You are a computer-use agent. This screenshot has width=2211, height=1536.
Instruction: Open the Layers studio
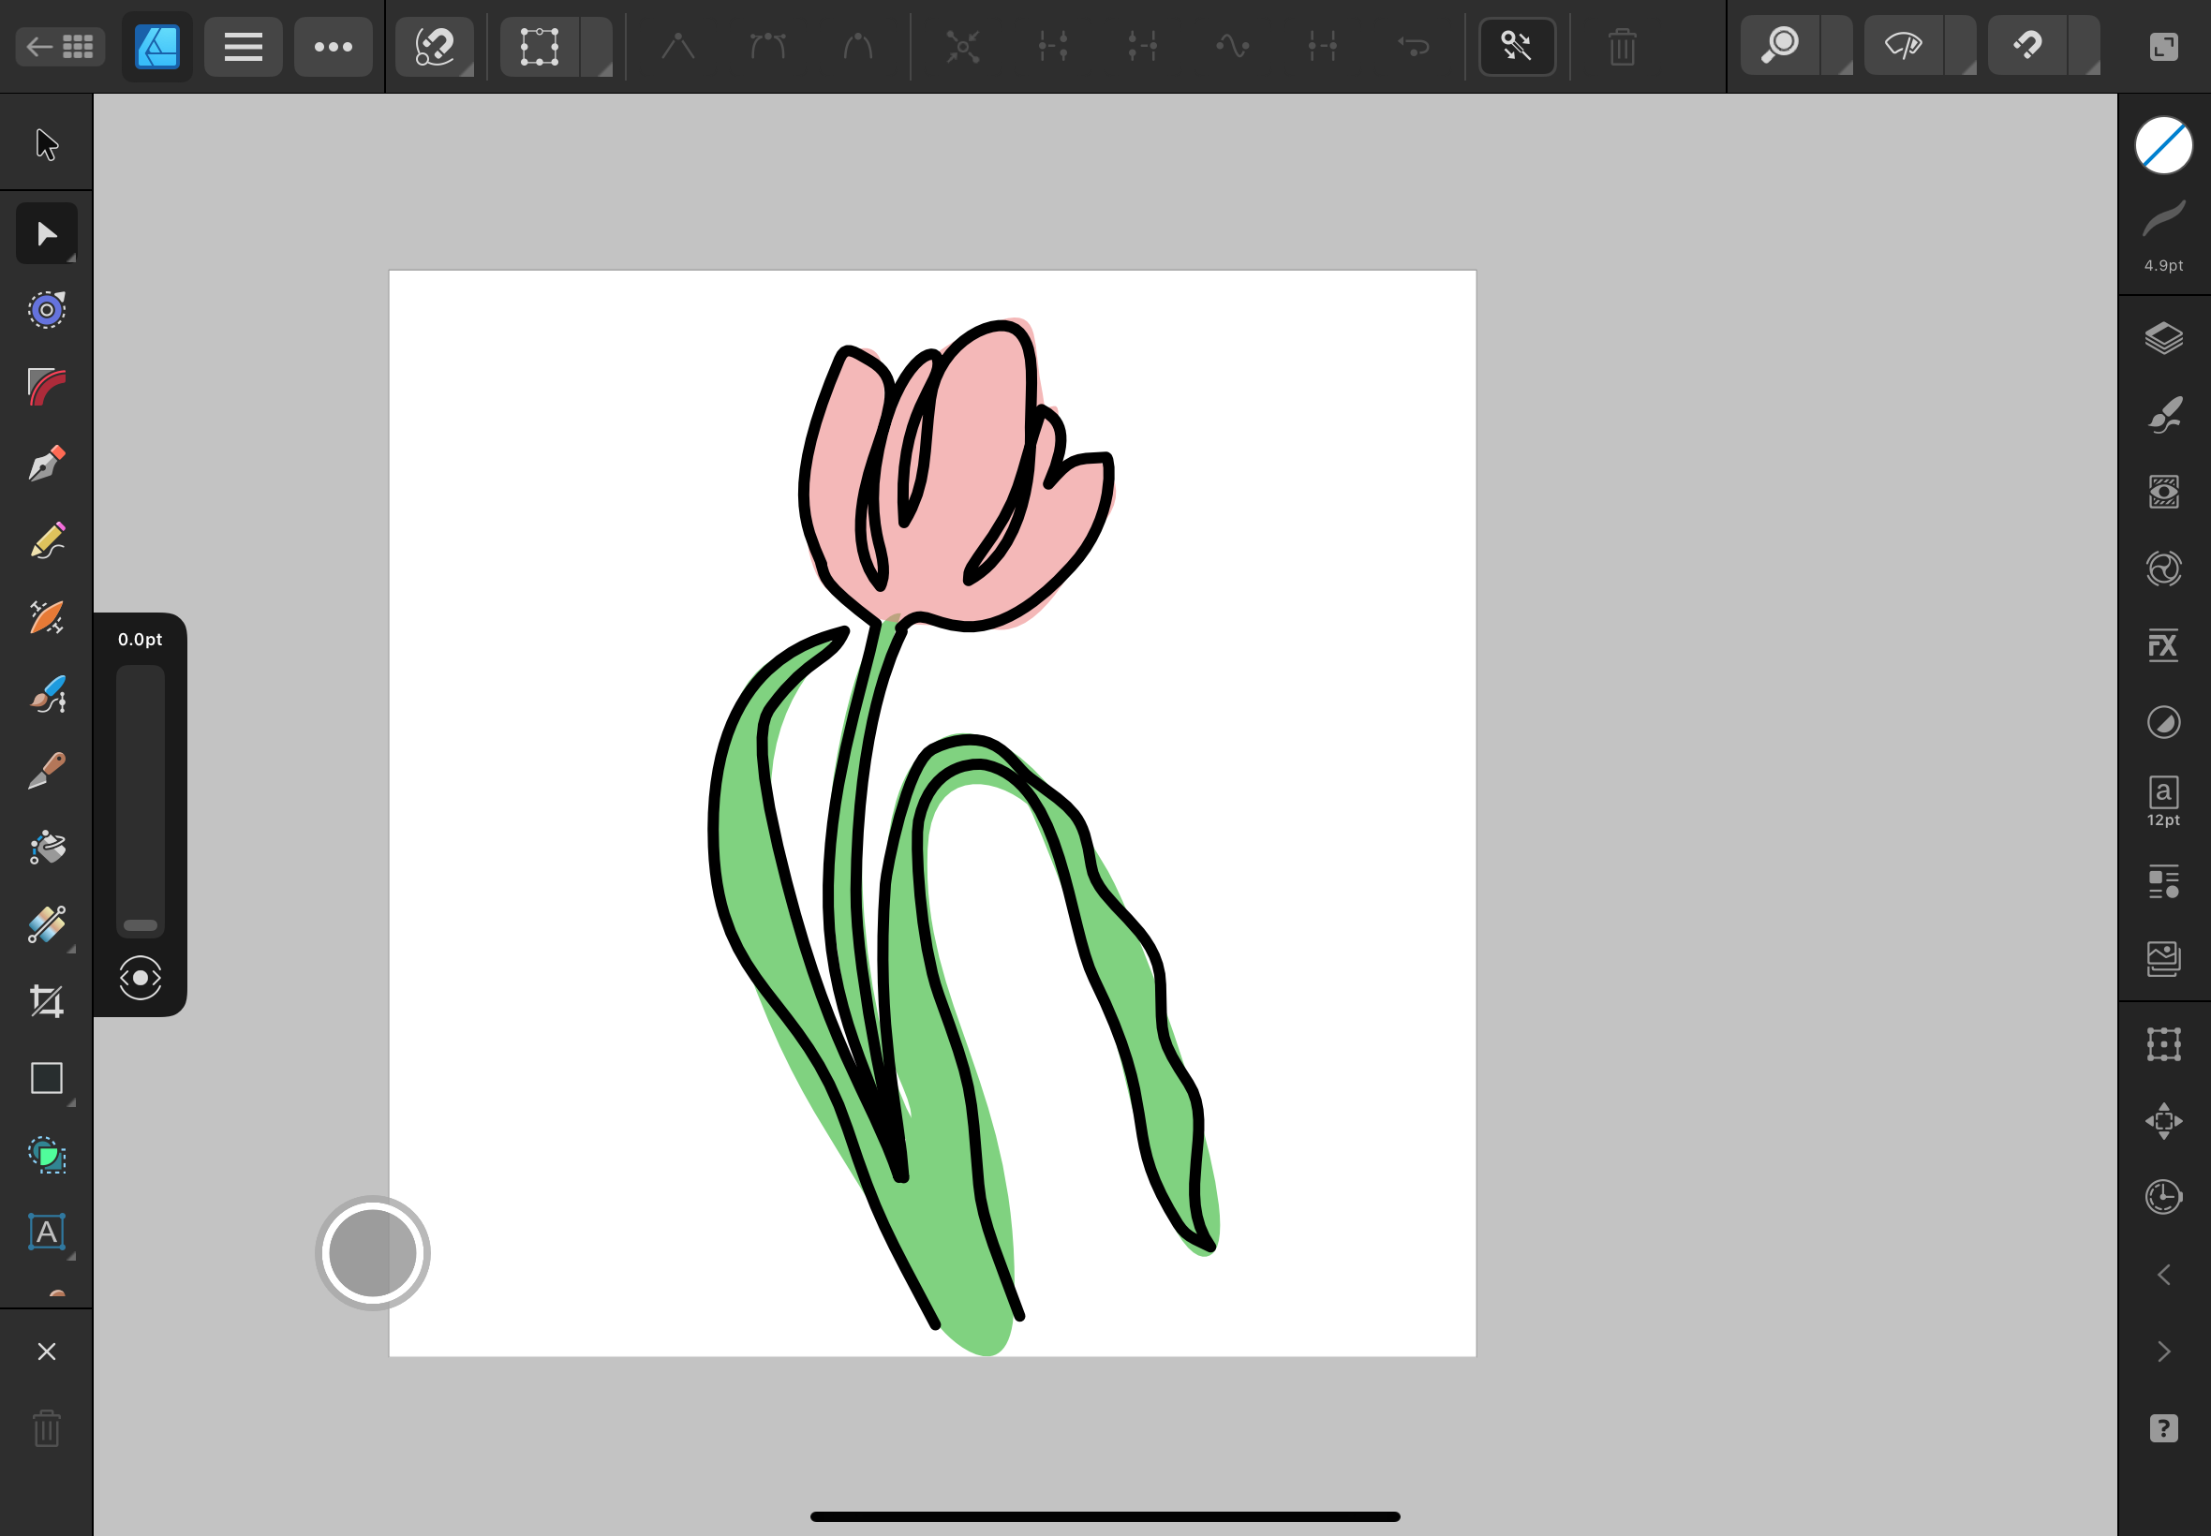coord(2164,338)
